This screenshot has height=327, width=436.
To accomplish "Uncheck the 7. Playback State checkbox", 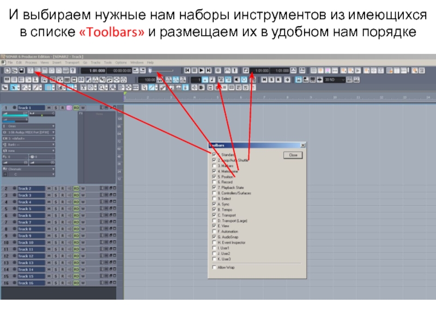I will click(214, 187).
